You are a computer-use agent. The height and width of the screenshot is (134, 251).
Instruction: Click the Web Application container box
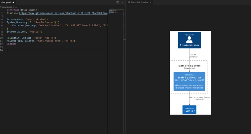(189, 81)
